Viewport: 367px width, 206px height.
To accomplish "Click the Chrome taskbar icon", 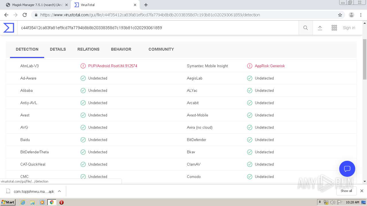I will click(x=52, y=202).
